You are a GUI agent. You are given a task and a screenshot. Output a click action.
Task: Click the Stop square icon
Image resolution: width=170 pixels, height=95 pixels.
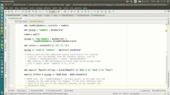(x=74, y=12)
